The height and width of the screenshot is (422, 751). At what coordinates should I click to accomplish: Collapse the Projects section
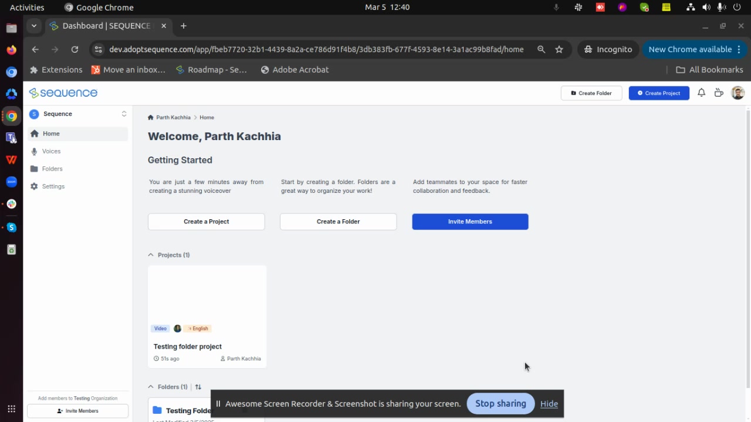click(151, 255)
